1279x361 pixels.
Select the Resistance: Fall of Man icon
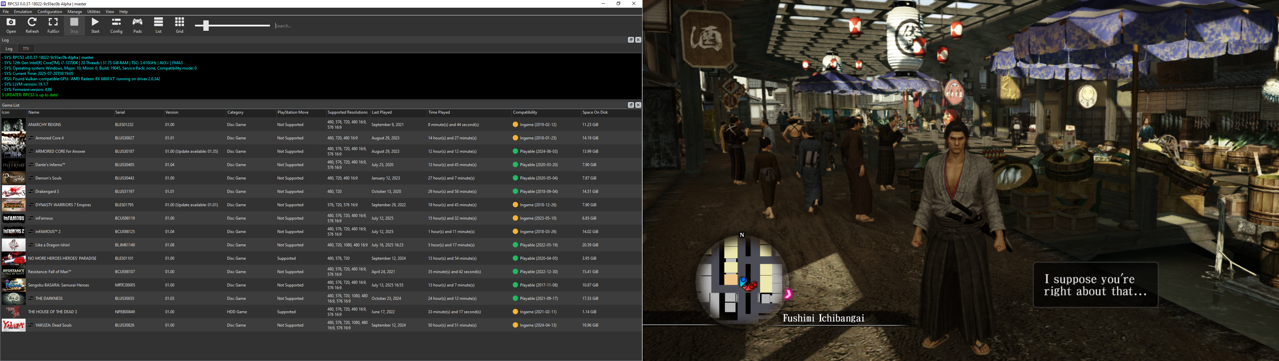(x=13, y=272)
